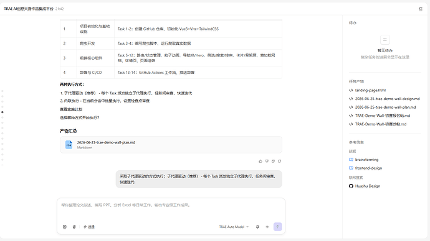Screen dimensions: 430x241
Task: Open the 2026-06-25-trae-demo-wall-plan.md card title
Action: (x=106, y=142)
